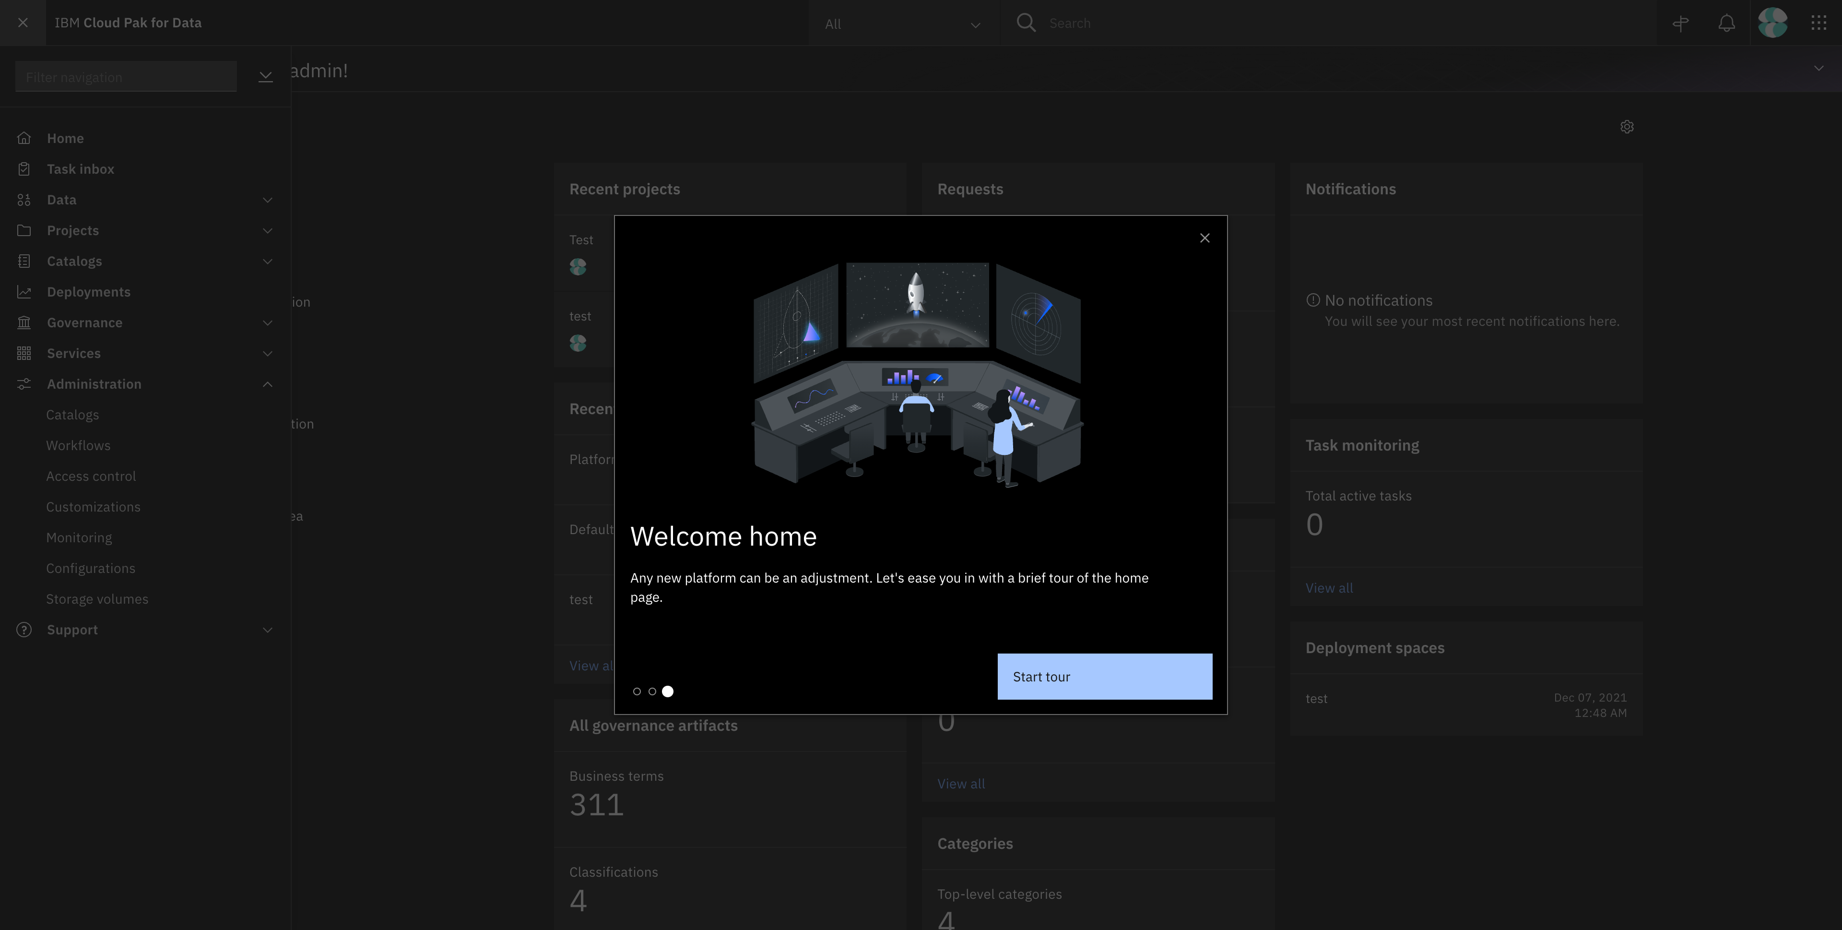
Task: Collapse the Administration section
Action: click(x=268, y=384)
